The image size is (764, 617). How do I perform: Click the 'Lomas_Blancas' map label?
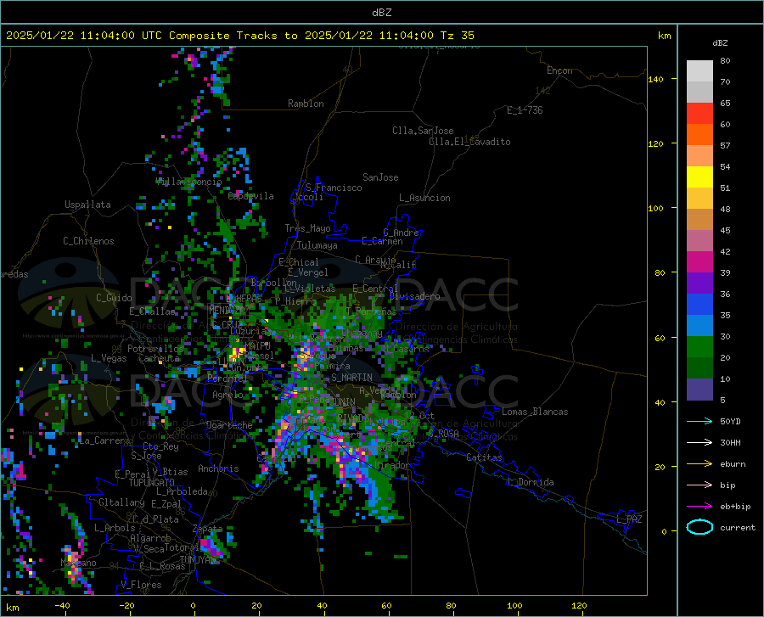[535, 412]
